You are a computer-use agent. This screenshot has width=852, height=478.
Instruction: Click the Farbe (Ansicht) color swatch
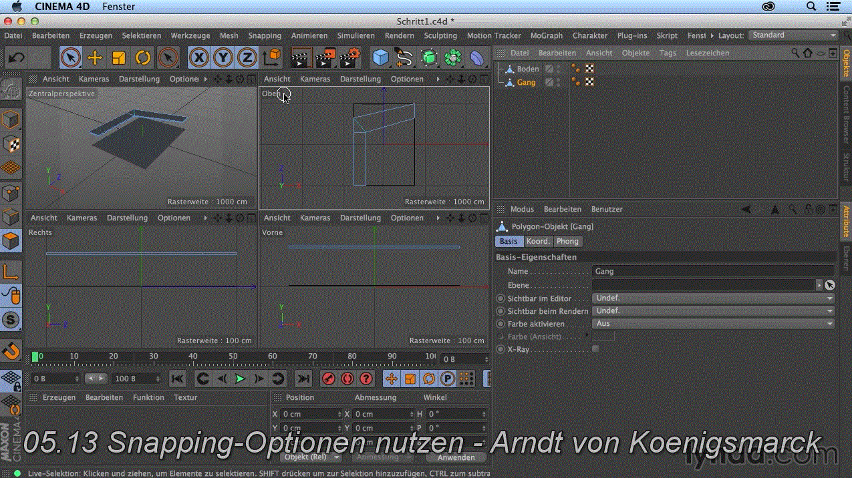tap(603, 336)
